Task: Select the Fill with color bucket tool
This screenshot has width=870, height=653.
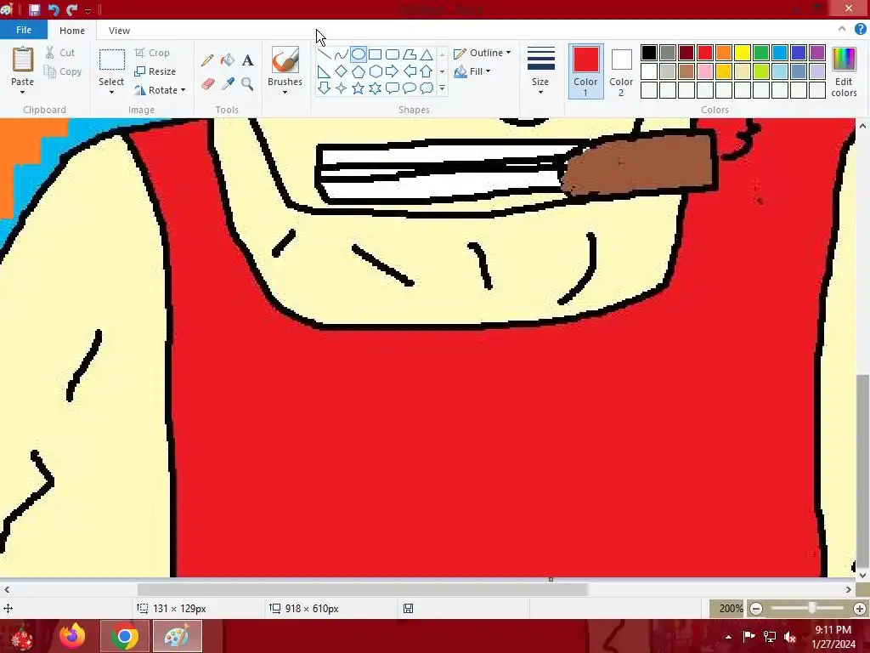Action: pos(228,60)
